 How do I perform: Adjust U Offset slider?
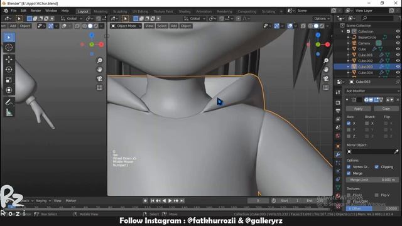tap(372, 208)
